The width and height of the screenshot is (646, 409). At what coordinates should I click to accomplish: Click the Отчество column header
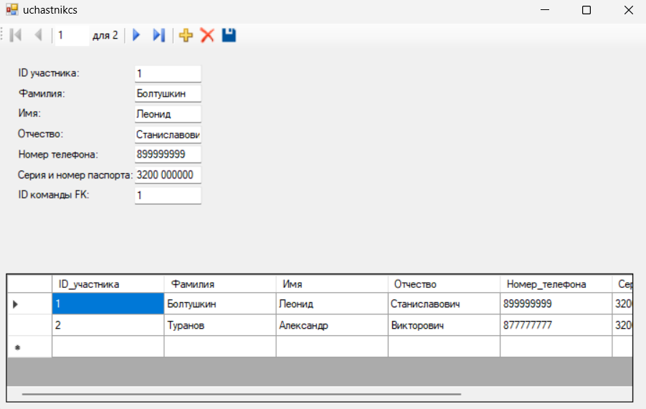(x=444, y=284)
